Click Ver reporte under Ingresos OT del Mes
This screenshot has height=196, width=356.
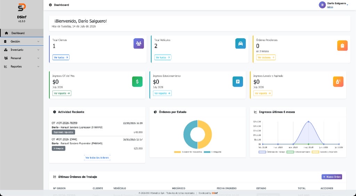pyautogui.click(x=62, y=93)
